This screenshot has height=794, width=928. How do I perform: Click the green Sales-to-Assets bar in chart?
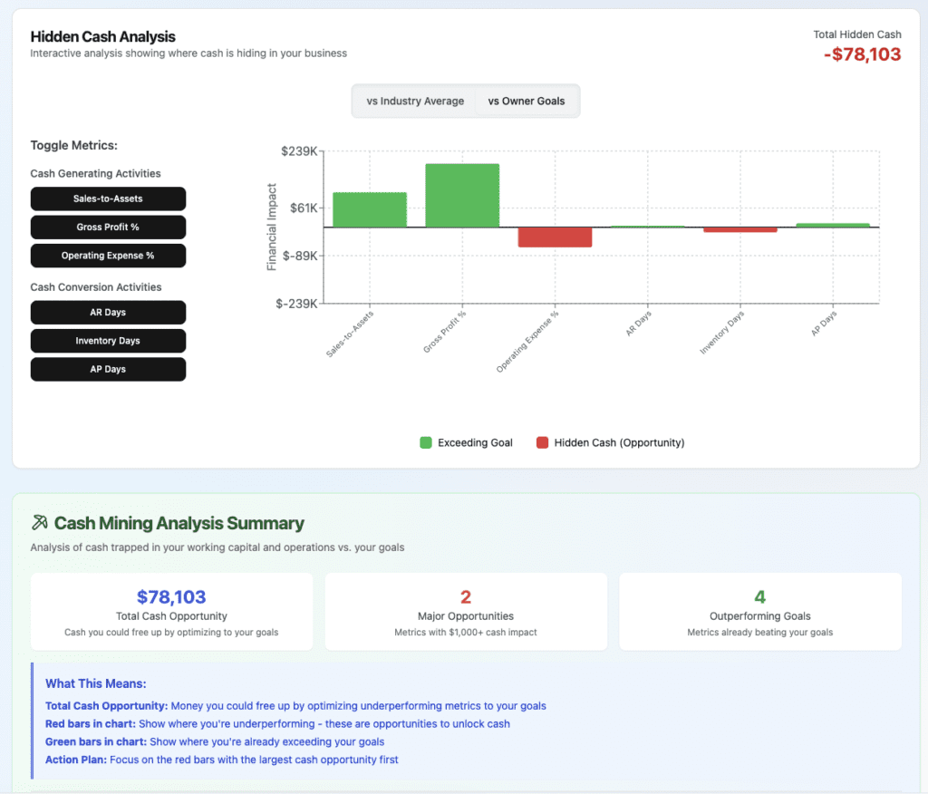pyautogui.click(x=370, y=209)
